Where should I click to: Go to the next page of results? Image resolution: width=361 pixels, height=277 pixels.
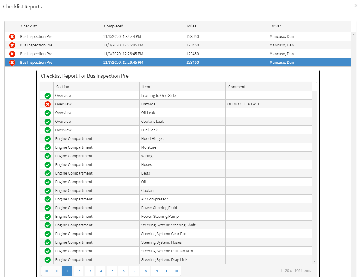[166, 271]
